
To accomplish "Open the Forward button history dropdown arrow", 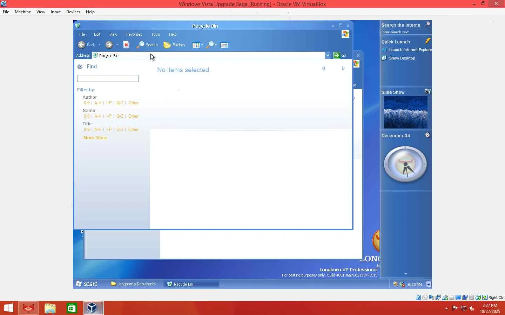I will 117,45.
